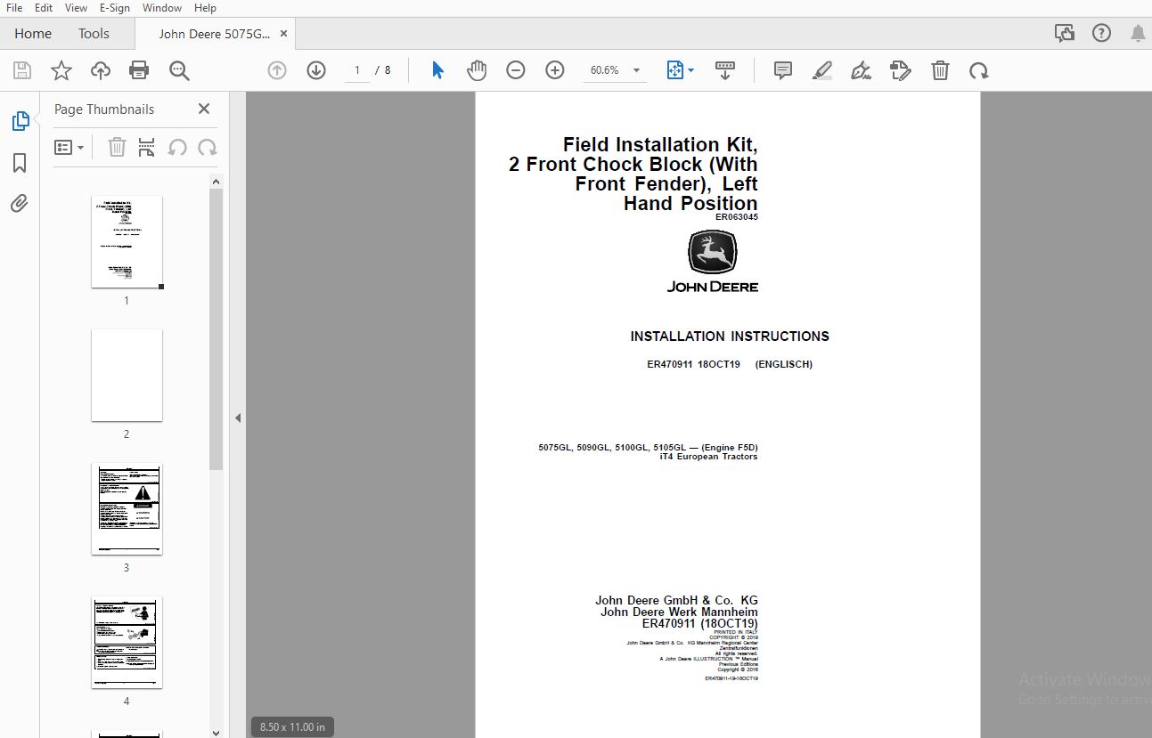1152x738 pixels.
Task: Open the Page Thumbnails sidebar icon
Action: [20, 121]
